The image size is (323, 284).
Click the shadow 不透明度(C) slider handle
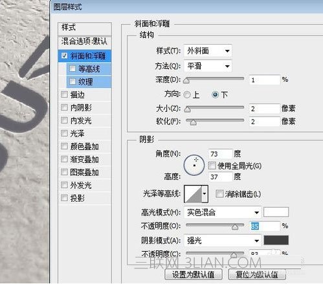(234, 255)
